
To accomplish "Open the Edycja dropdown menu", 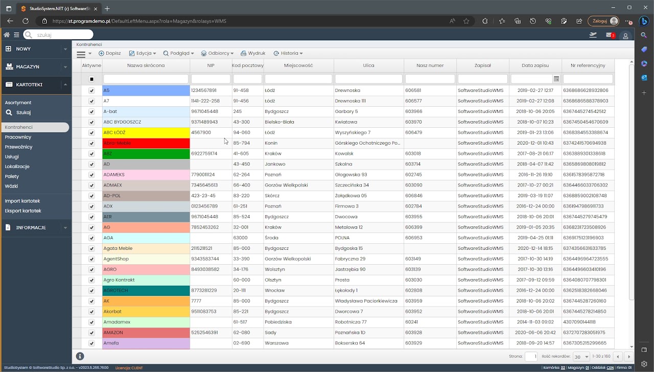I will pyautogui.click(x=143, y=53).
